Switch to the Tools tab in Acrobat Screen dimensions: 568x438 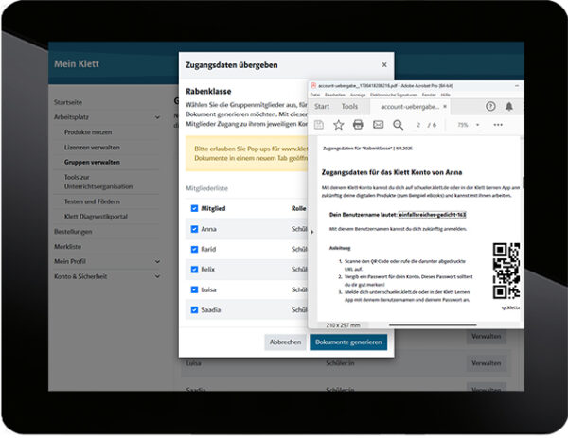pos(349,106)
